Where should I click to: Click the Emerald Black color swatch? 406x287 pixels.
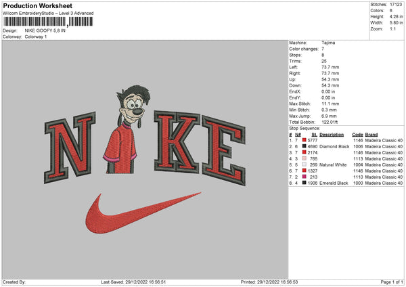pos(304,183)
